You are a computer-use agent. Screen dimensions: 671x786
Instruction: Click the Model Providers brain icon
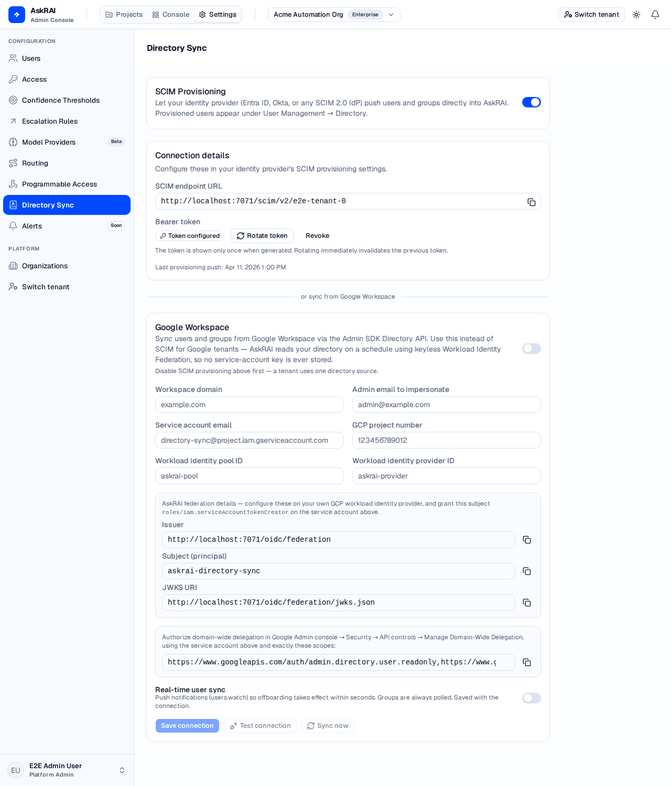tap(13, 142)
